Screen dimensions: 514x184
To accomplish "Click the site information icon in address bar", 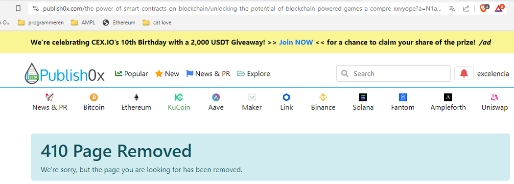I will click(36, 8).
